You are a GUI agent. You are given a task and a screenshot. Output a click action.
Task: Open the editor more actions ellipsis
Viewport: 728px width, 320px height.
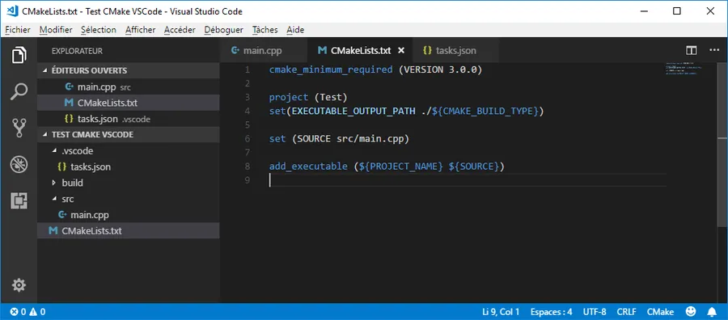coord(714,50)
